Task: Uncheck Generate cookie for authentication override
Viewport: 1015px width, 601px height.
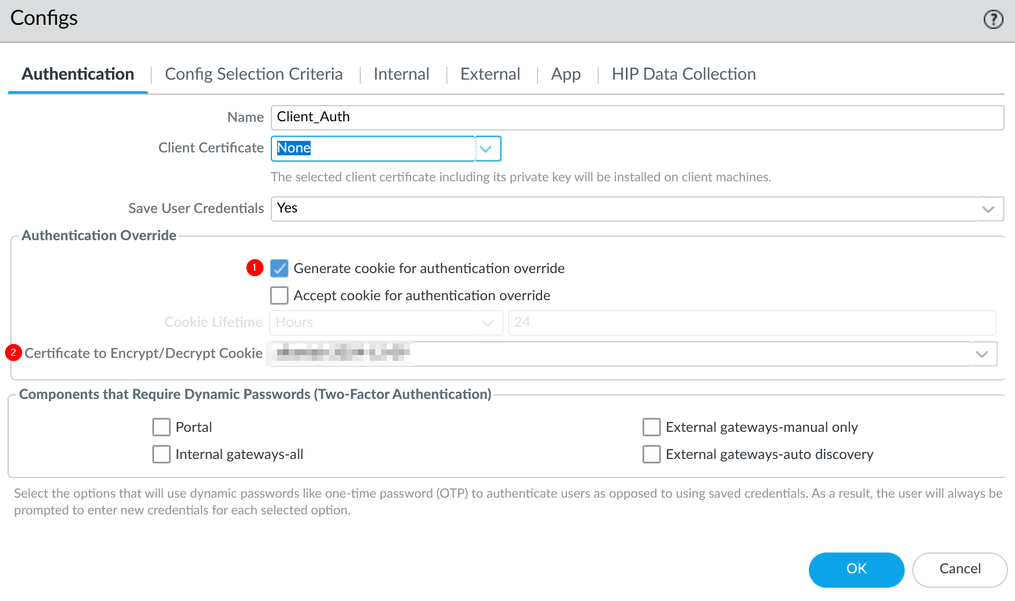Action: click(x=279, y=268)
